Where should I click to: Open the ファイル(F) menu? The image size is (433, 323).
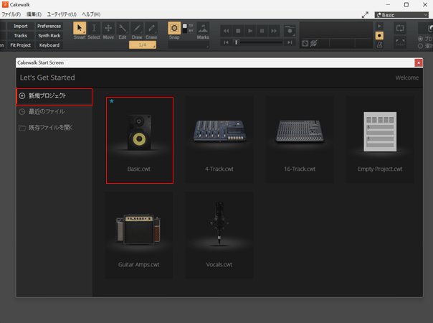pyautogui.click(x=11, y=14)
